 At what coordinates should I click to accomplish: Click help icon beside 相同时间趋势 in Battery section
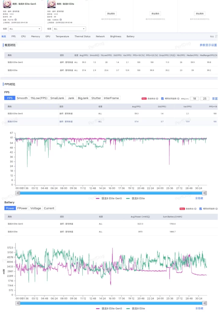[x=216, y=209]
